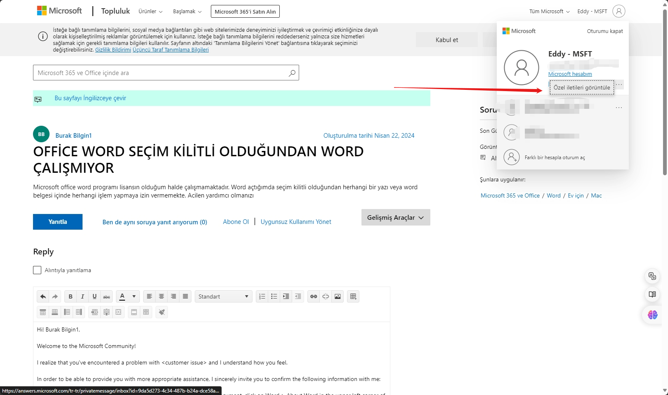Select Farklı bir hesapla oturum aç
Image resolution: width=668 pixels, height=395 pixels.
pyautogui.click(x=555, y=158)
